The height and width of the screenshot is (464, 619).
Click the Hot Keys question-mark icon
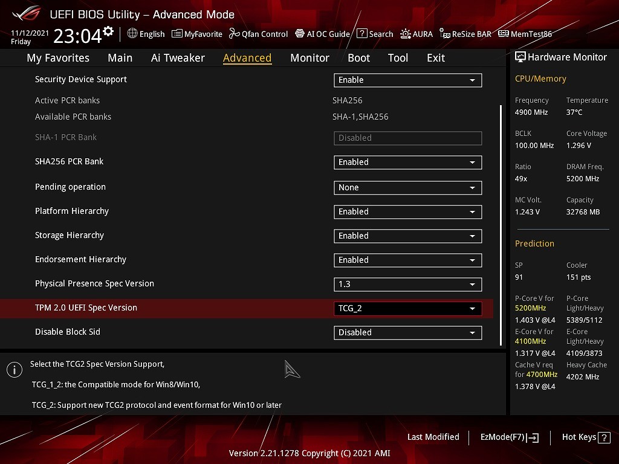(x=604, y=437)
